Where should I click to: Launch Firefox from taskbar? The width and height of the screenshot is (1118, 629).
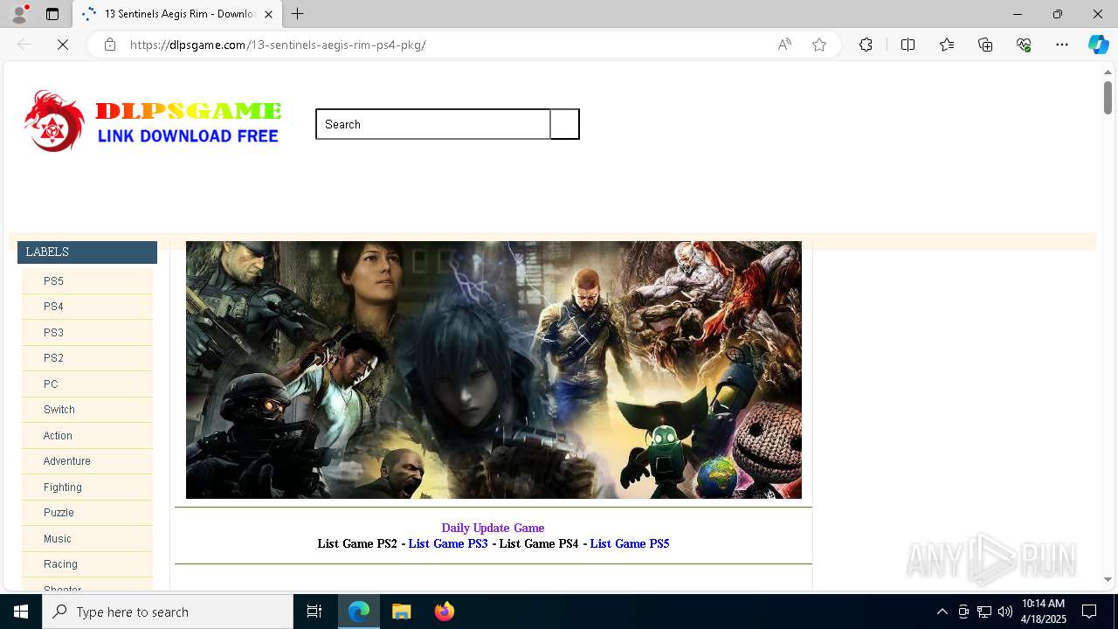coord(444,612)
